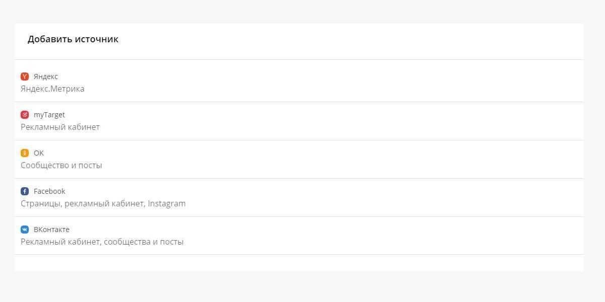
Task: Choose Страницы, рекламный кабинет, Instagram text
Action: (x=103, y=204)
